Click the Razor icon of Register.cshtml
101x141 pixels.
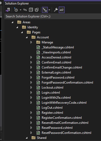38,113
